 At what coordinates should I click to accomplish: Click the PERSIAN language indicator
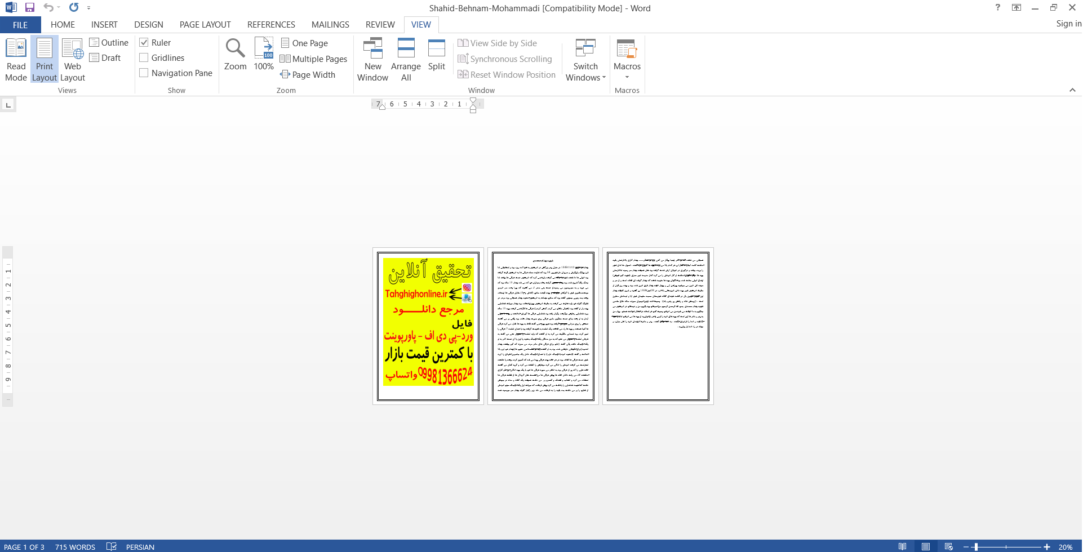point(140,547)
